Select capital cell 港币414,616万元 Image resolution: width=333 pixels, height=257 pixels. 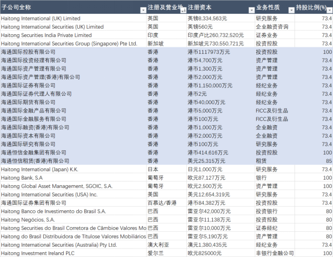pyautogui.click(x=221, y=153)
